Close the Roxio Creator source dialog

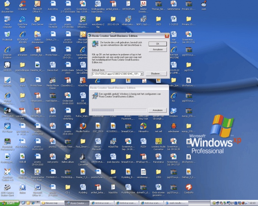pyautogui.click(x=167, y=36)
